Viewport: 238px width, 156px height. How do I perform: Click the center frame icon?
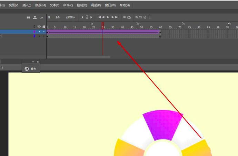(125, 17)
